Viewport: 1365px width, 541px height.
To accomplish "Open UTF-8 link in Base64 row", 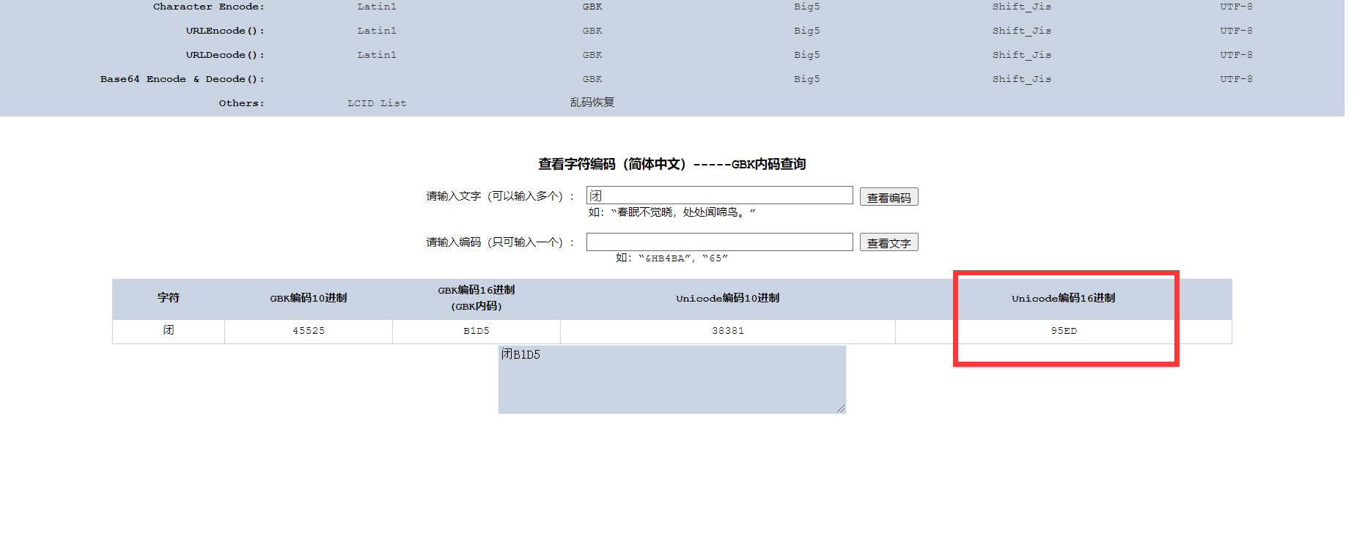I will pos(1236,79).
